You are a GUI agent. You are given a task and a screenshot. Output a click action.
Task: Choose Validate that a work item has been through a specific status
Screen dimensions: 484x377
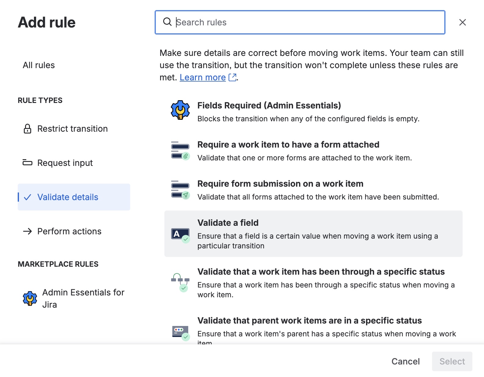point(313,283)
